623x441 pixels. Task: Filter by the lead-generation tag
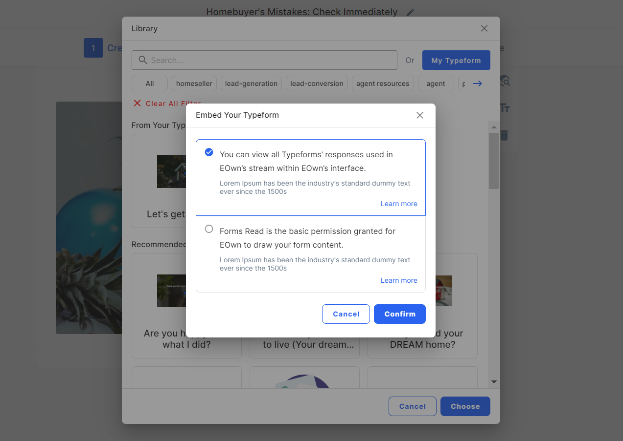[251, 84]
